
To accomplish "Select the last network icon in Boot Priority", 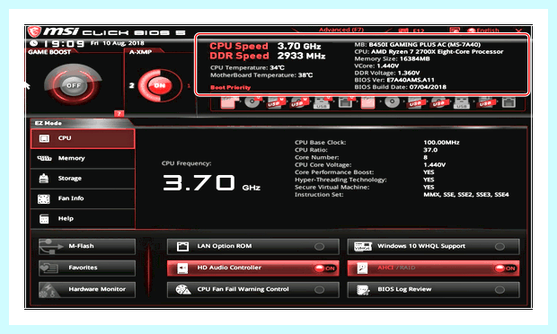I will point(508,102).
